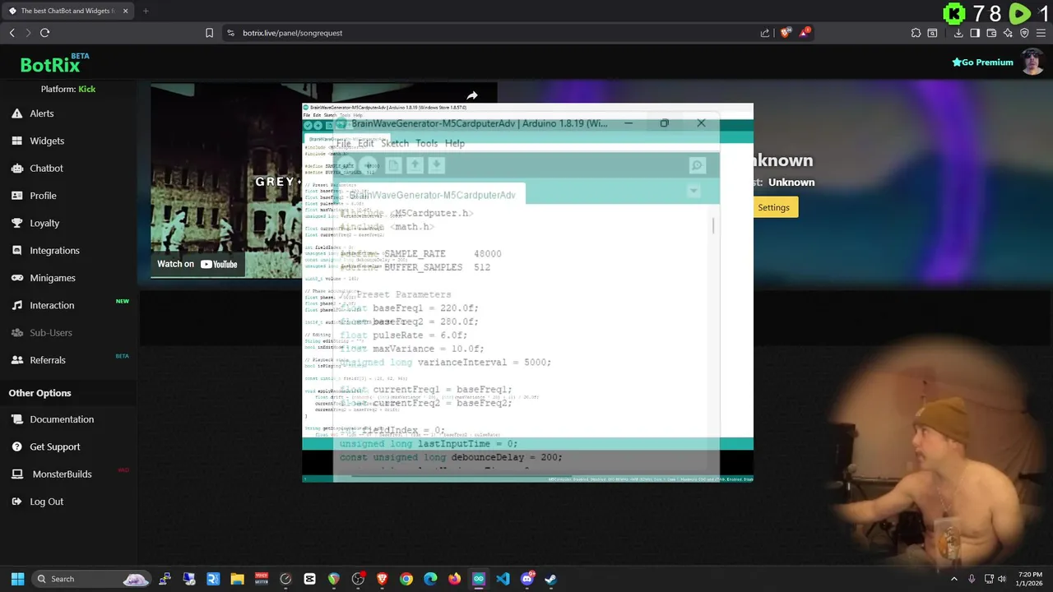Switch to Brave in the taskbar
The height and width of the screenshot is (592, 1053).
click(382, 579)
